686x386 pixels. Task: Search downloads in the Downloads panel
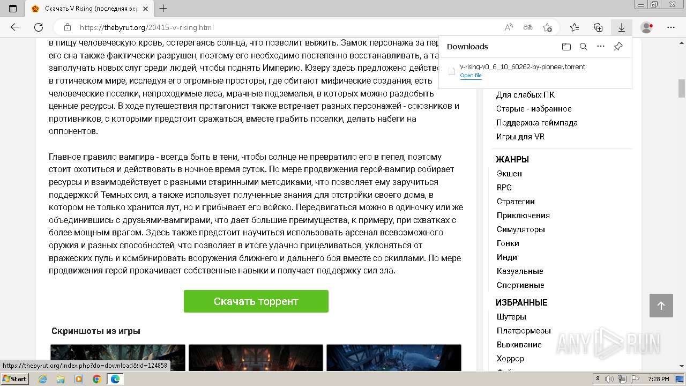584,47
